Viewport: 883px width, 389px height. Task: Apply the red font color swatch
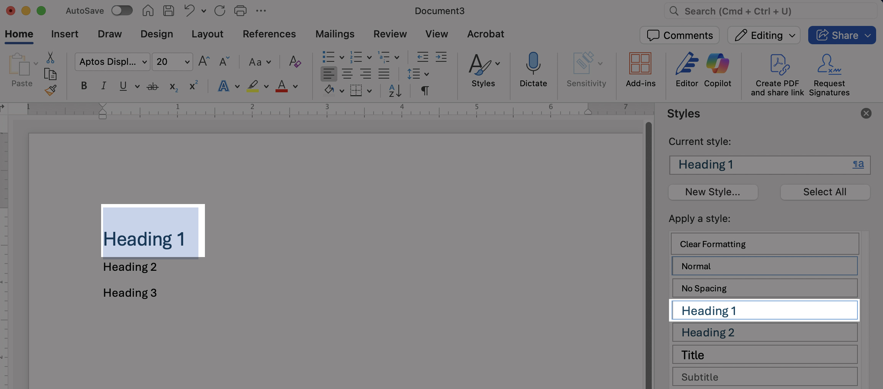(x=282, y=86)
